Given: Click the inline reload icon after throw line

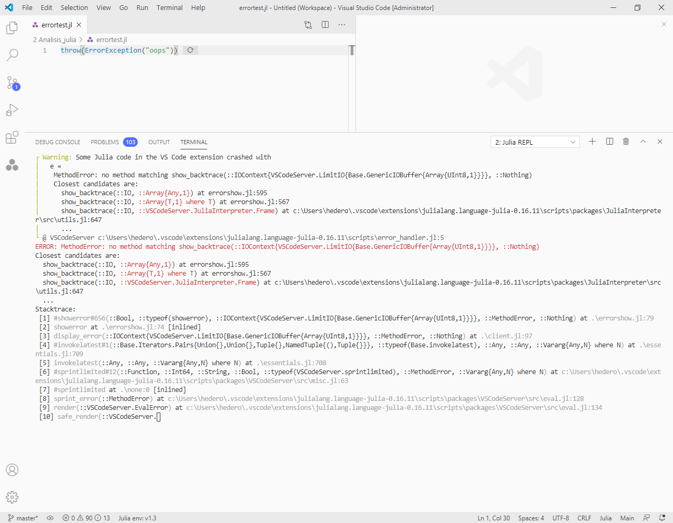Looking at the screenshot, I should 190,51.
